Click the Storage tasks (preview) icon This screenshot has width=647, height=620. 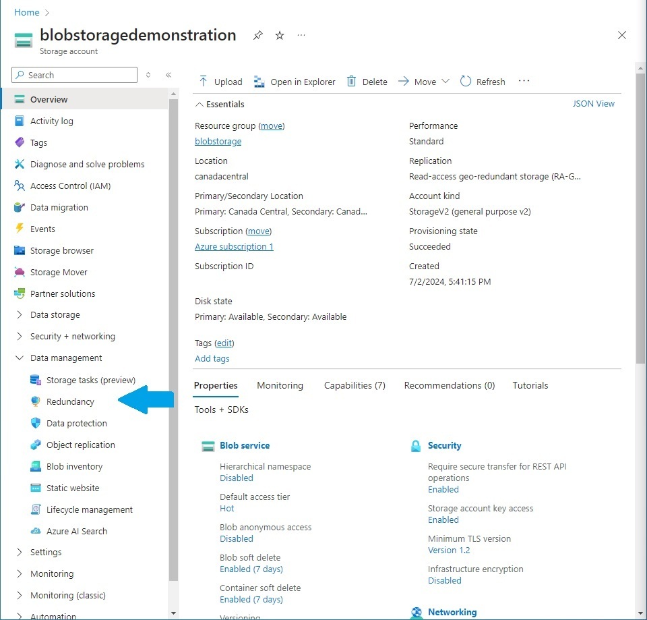click(36, 380)
